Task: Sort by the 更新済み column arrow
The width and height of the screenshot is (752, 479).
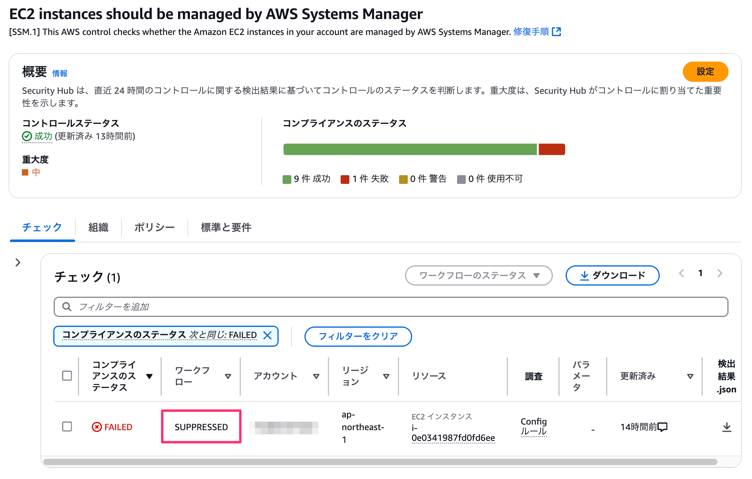Action: pyautogui.click(x=690, y=376)
